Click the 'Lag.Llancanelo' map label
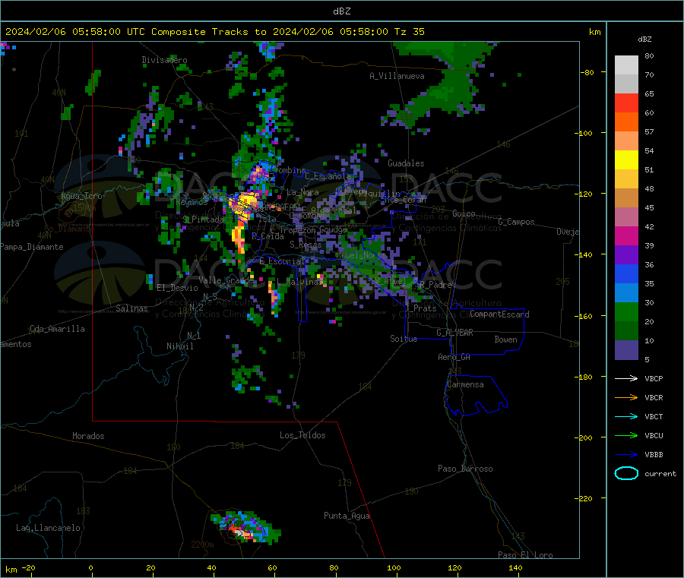Image resolution: width=684 pixels, height=578 pixels. click(48, 528)
